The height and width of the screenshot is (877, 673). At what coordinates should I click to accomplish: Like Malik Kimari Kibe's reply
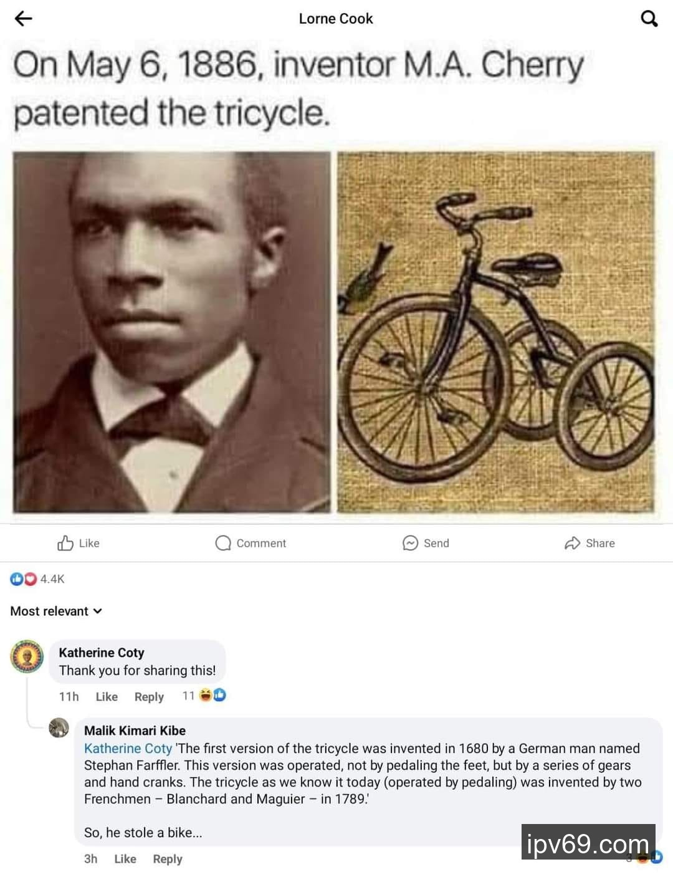point(125,859)
